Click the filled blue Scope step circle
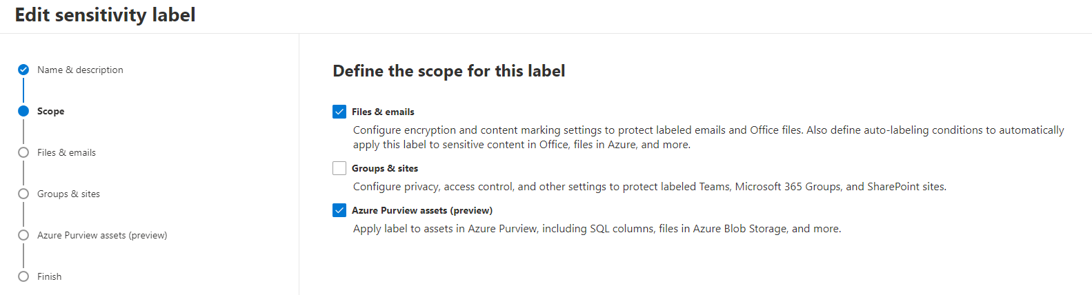The width and height of the screenshot is (1092, 295). click(23, 111)
